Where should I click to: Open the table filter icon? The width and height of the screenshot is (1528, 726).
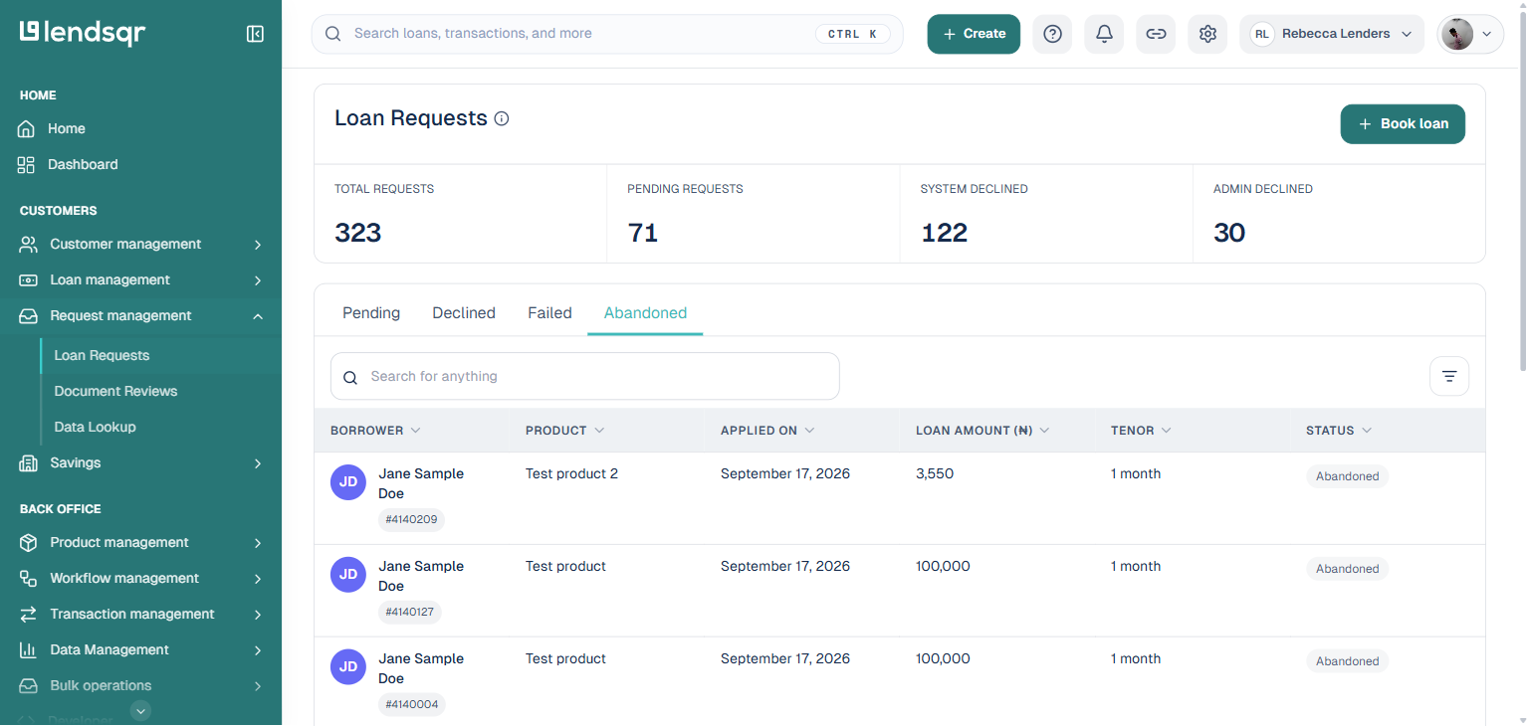1449,376
